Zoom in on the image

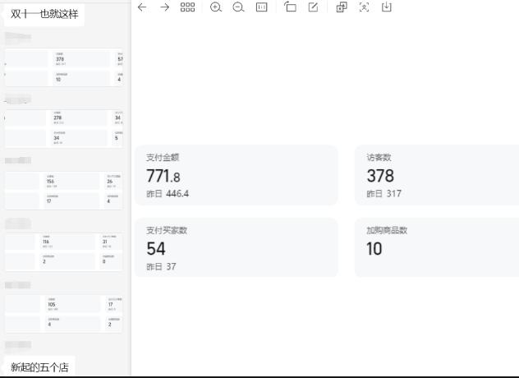click(216, 7)
